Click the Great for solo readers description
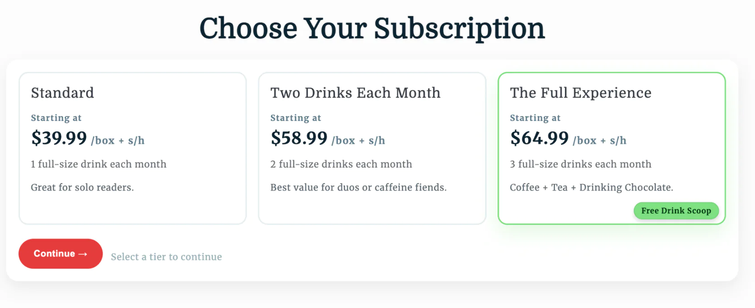Screen dimensions: 755x308 coord(82,187)
